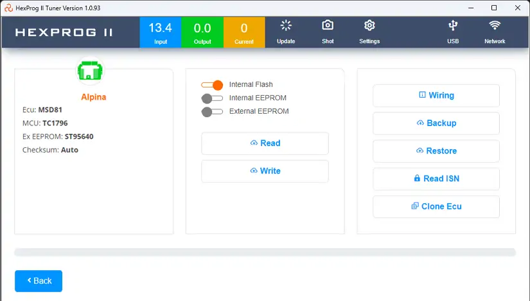Click the USB connection icon

pos(453,25)
